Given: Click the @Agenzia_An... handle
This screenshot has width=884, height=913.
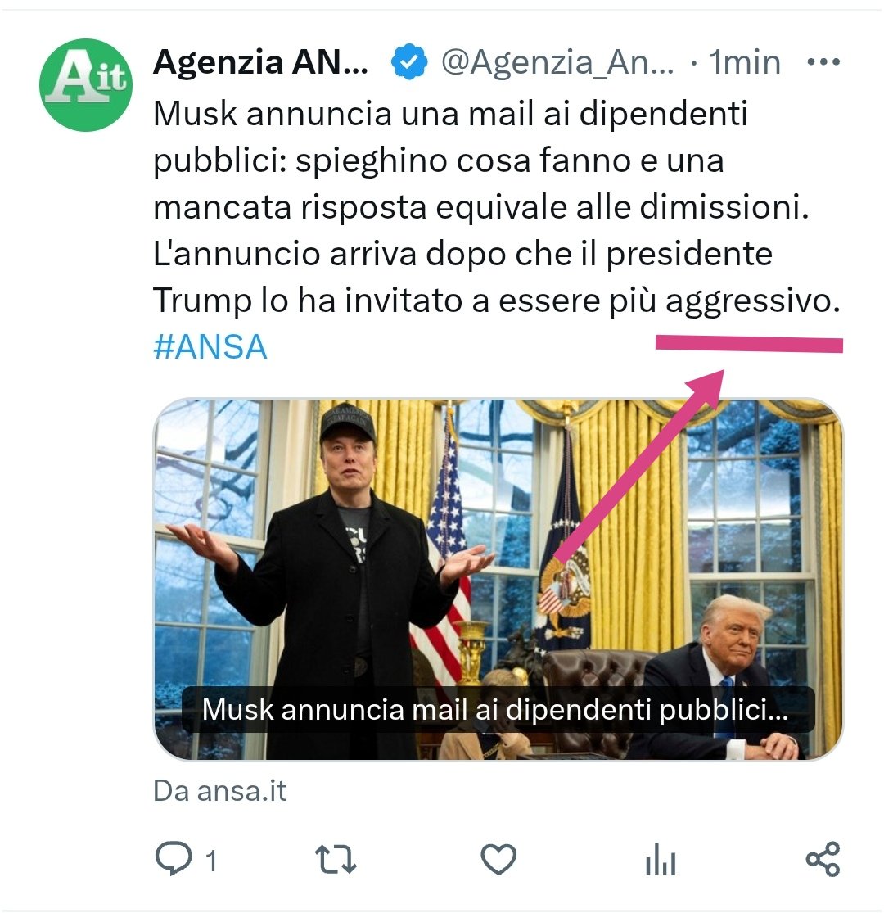Looking at the screenshot, I should [x=557, y=61].
